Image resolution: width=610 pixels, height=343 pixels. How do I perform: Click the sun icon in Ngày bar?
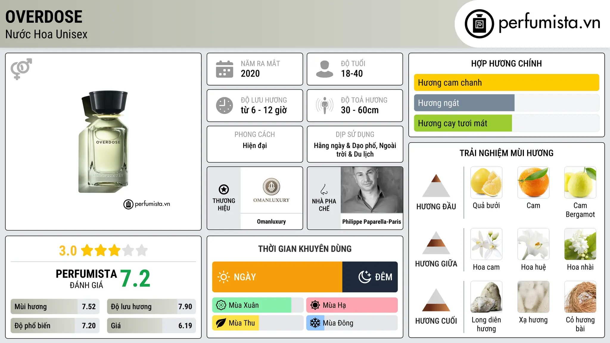click(223, 277)
